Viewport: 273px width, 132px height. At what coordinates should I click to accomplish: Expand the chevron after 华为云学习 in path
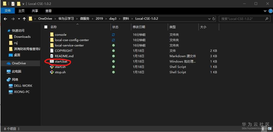point(77,19)
